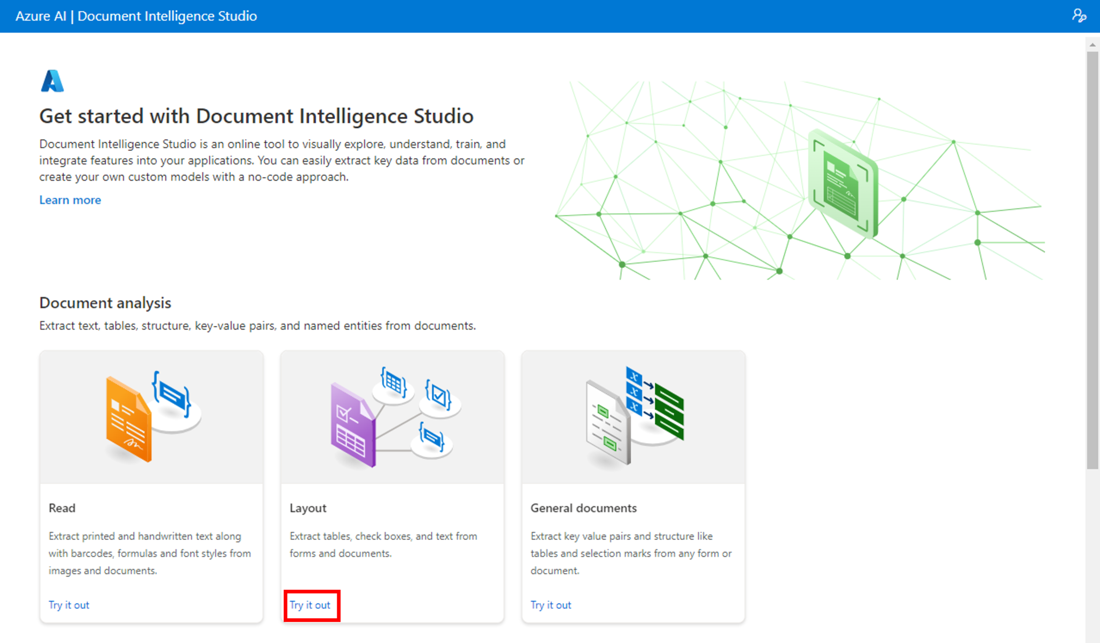Select the orange Read document illustration

(x=127, y=419)
